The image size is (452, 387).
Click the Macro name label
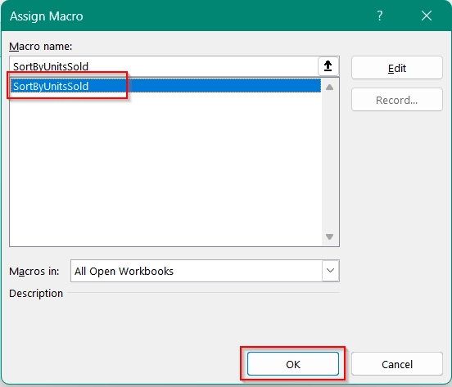(x=41, y=46)
